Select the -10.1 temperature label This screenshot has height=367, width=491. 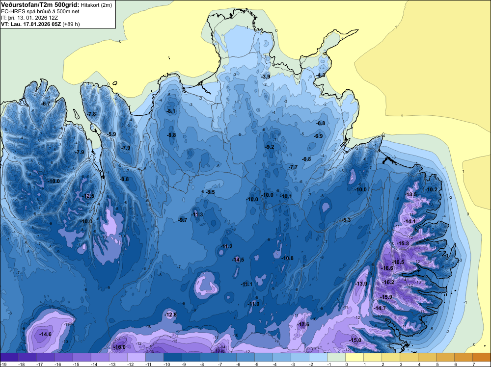click(286, 196)
